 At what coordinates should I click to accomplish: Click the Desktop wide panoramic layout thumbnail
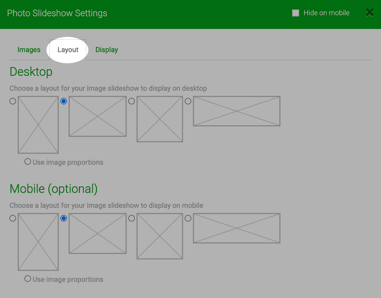[237, 111]
